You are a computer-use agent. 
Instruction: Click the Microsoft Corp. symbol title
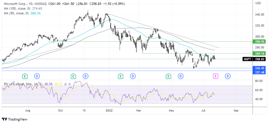pos(13,4)
